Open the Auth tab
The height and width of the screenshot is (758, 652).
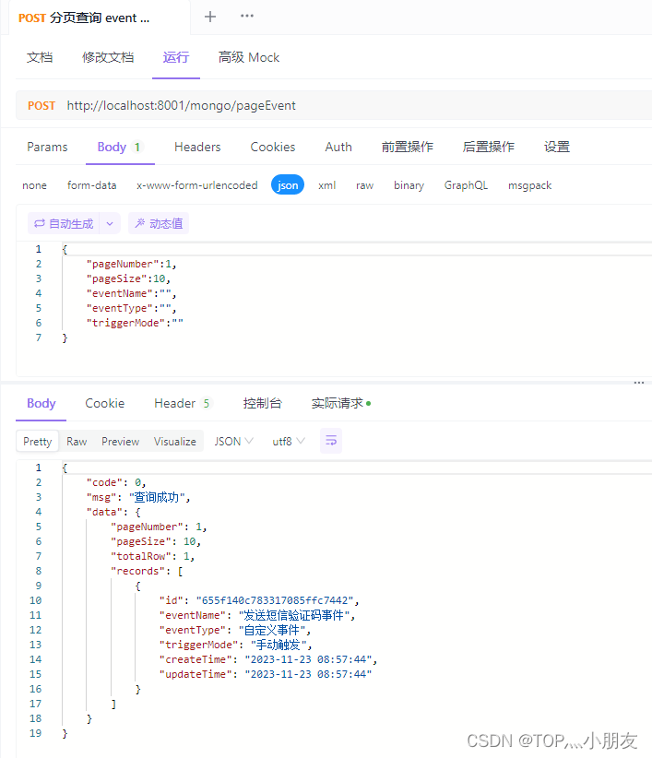coord(338,147)
